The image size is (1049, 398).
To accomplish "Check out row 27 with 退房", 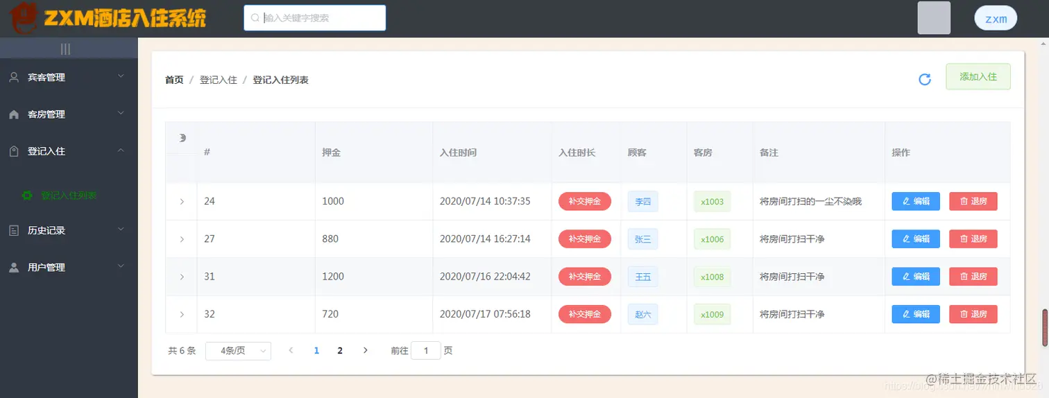I will (x=973, y=239).
